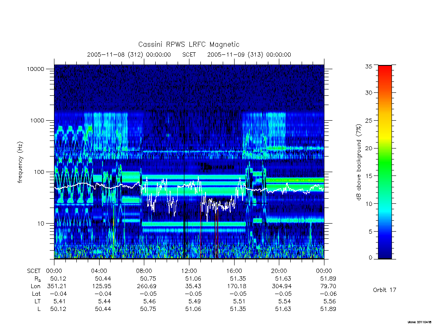Click the '04:00' time axis label

click(99, 271)
